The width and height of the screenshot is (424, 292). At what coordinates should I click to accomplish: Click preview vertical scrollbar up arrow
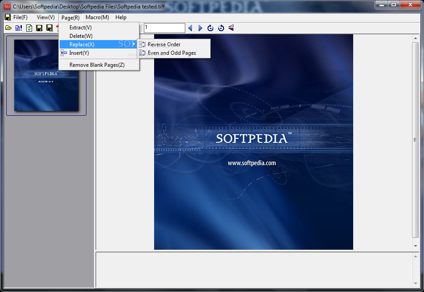[416, 38]
